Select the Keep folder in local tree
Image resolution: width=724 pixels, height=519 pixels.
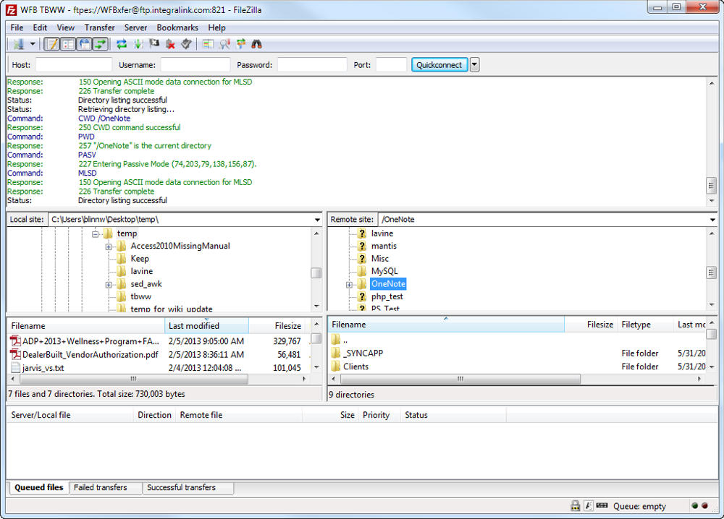click(140, 259)
